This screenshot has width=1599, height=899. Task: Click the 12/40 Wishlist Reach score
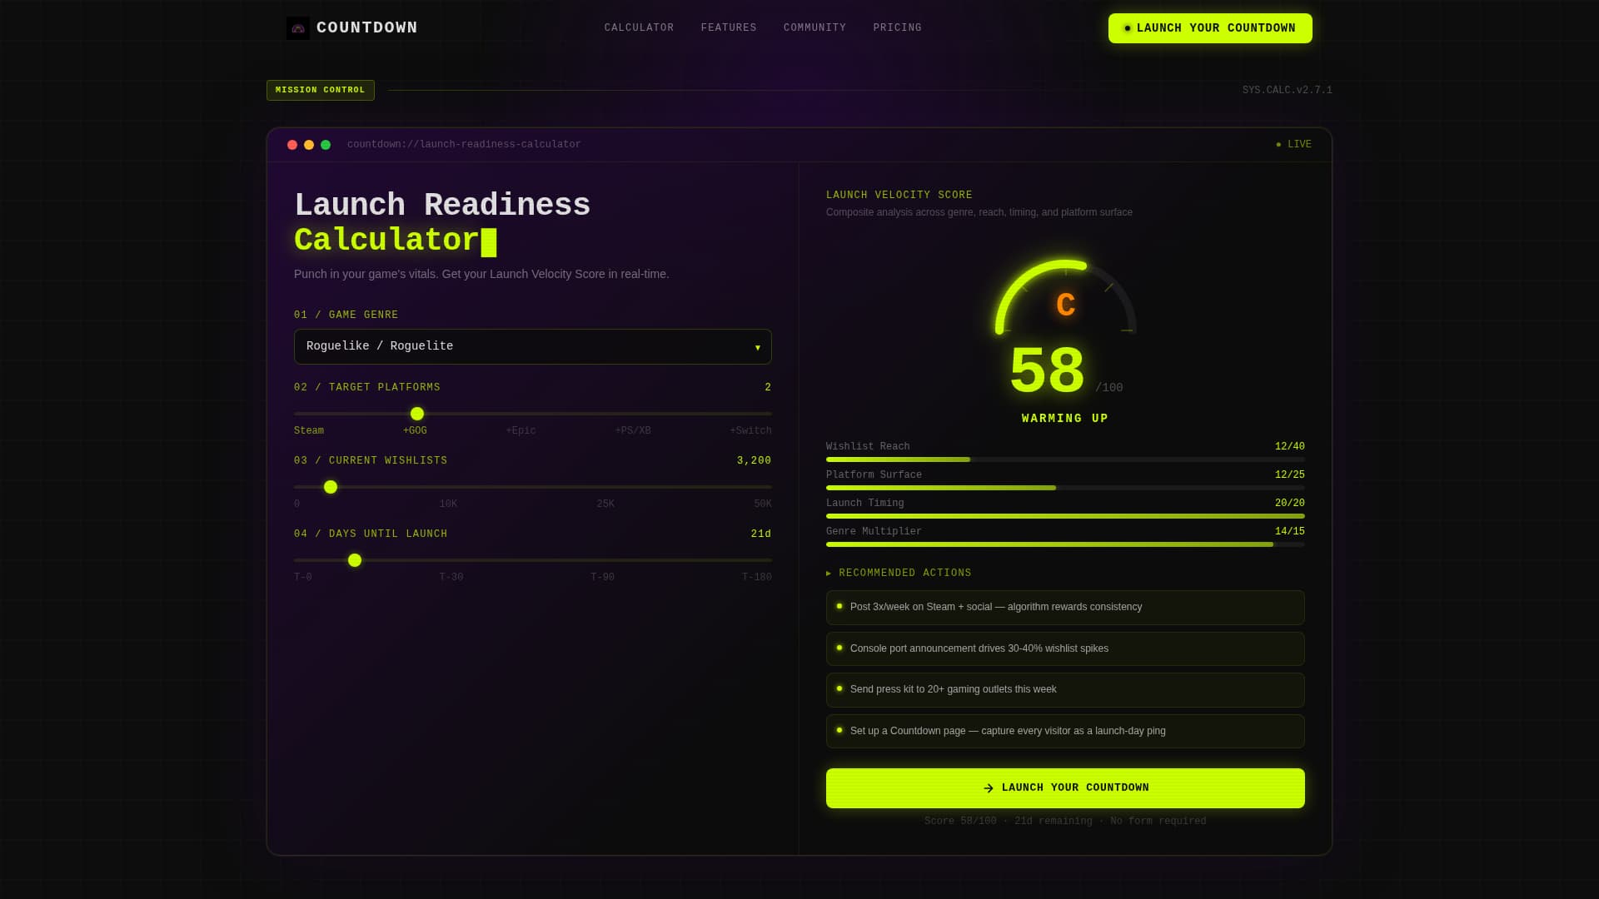[1290, 447]
